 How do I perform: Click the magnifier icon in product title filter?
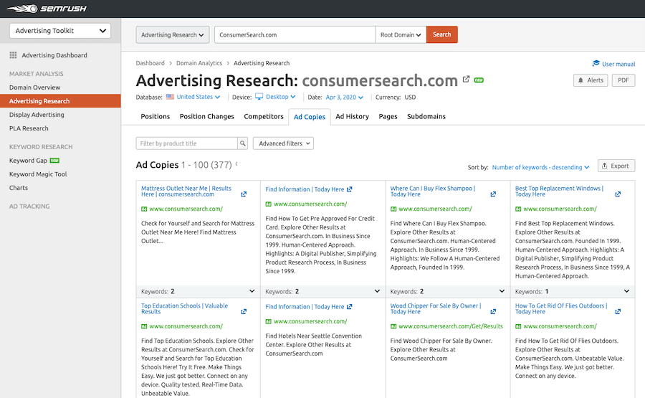243,143
